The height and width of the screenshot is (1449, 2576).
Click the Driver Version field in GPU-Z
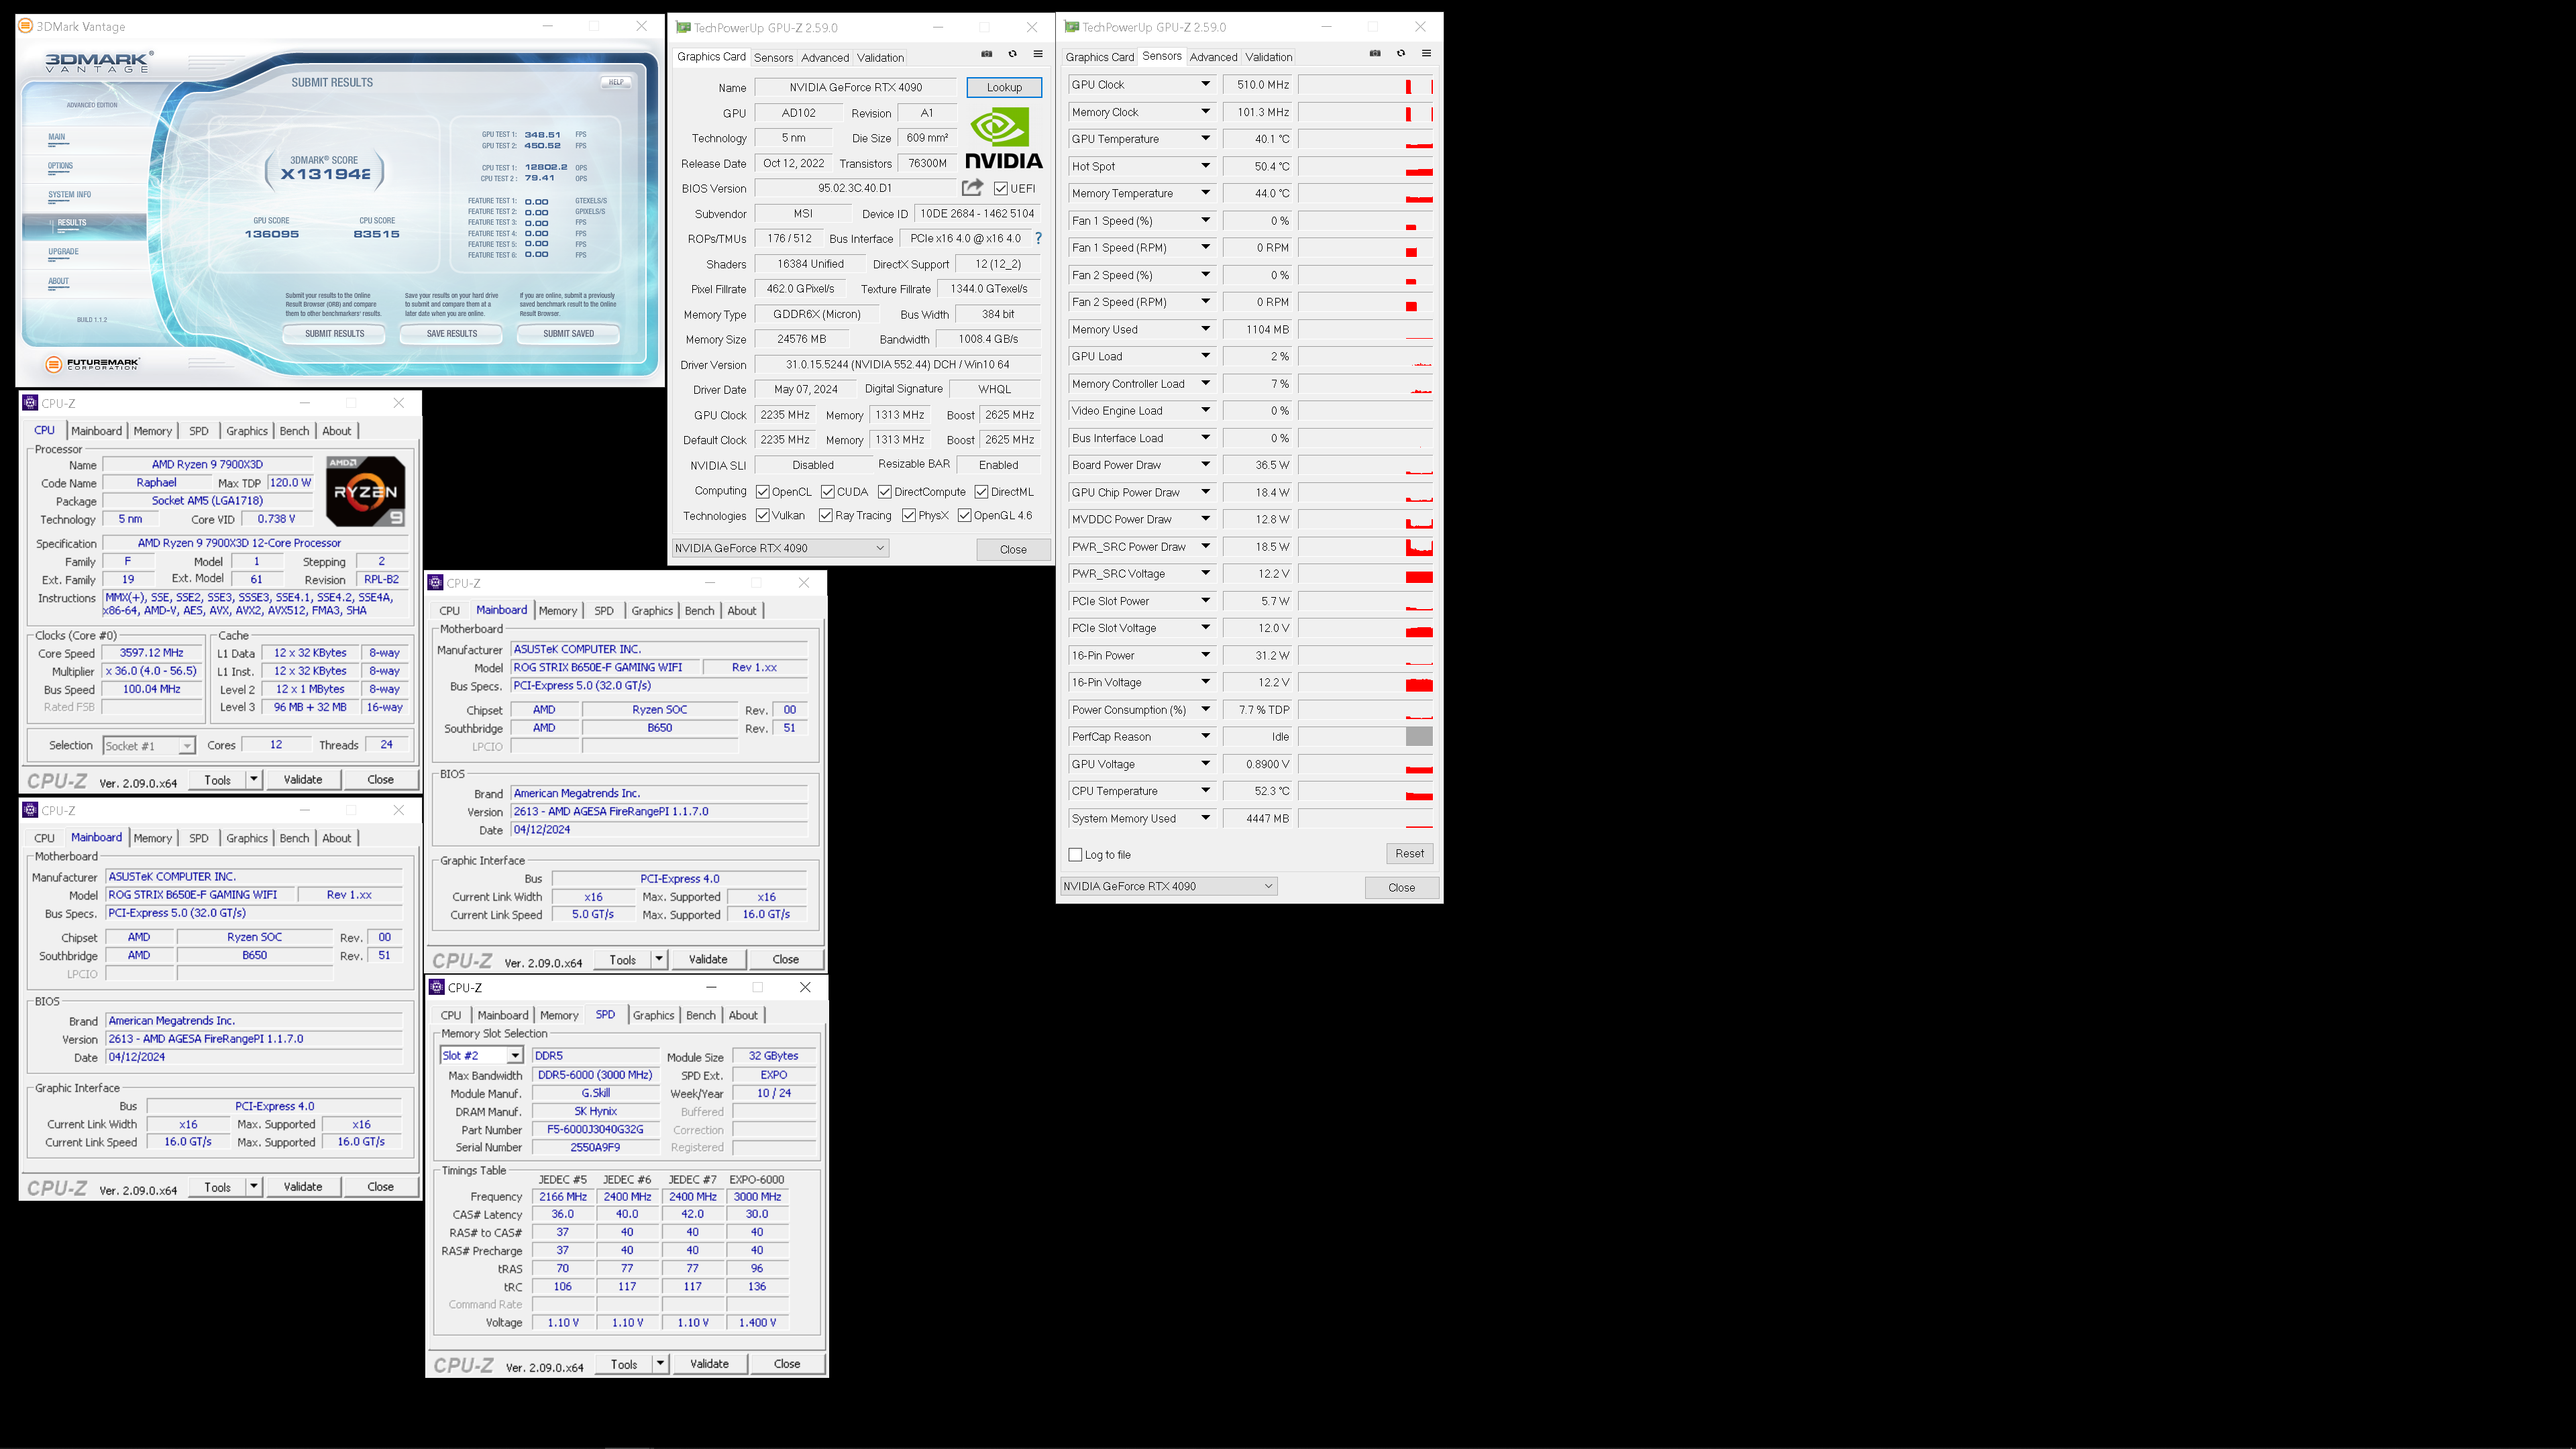point(897,365)
